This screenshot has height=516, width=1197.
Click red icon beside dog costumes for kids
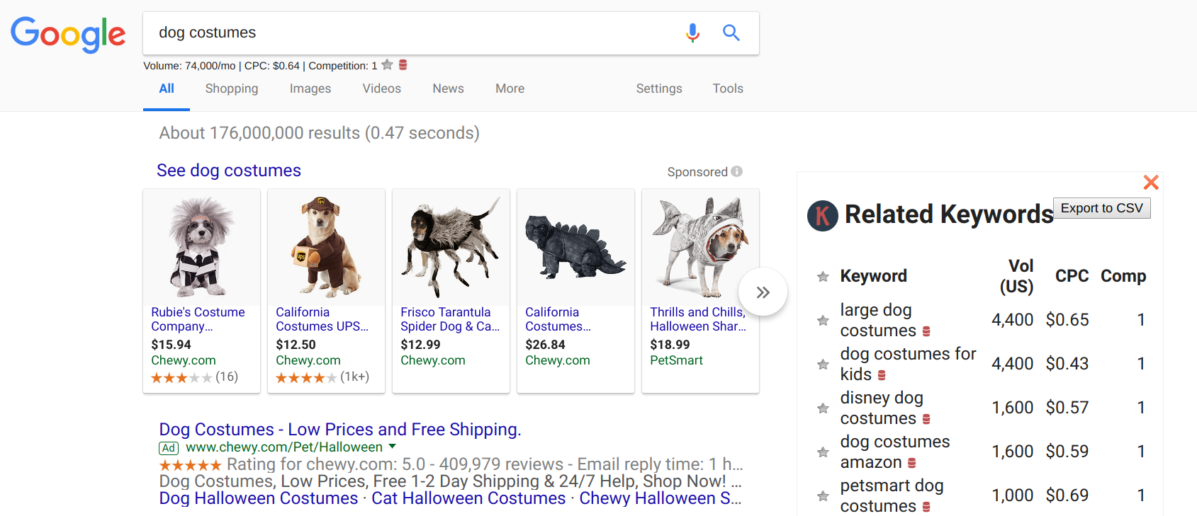[882, 375]
